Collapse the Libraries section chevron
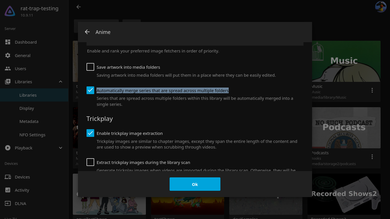This screenshot has width=390, height=219. tap(61, 82)
